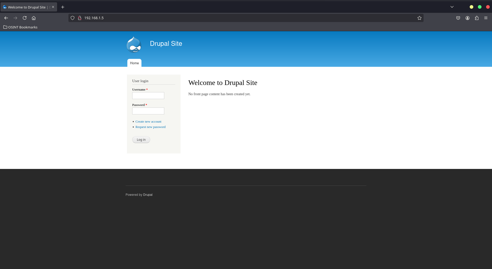
Task: Show the insecure connection lock icon info
Action: [80, 18]
